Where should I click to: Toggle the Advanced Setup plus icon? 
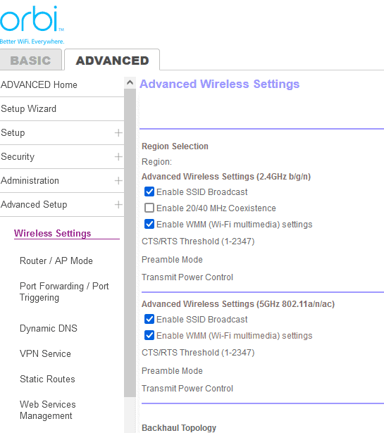(x=118, y=205)
